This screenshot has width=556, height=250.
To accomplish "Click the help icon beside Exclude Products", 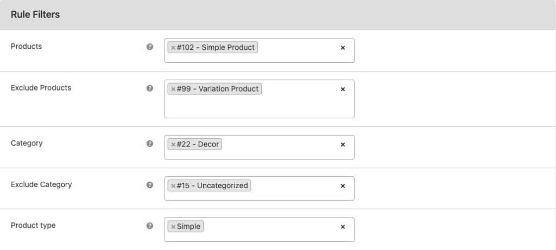I will click(150, 88).
